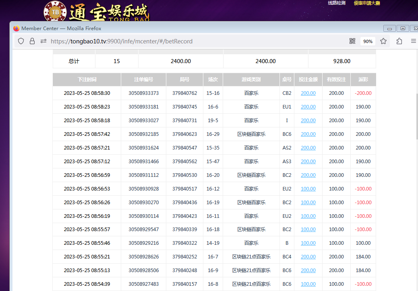Open the 優惠申請大廳 link in the background page
The height and width of the screenshot is (291, 418).
point(367,3)
